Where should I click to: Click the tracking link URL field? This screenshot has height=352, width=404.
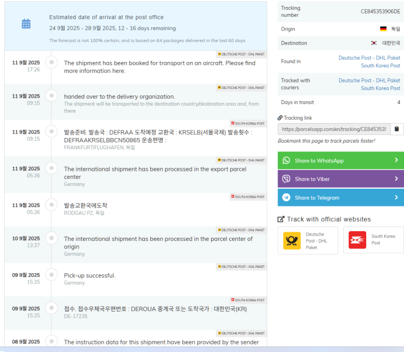coord(334,129)
